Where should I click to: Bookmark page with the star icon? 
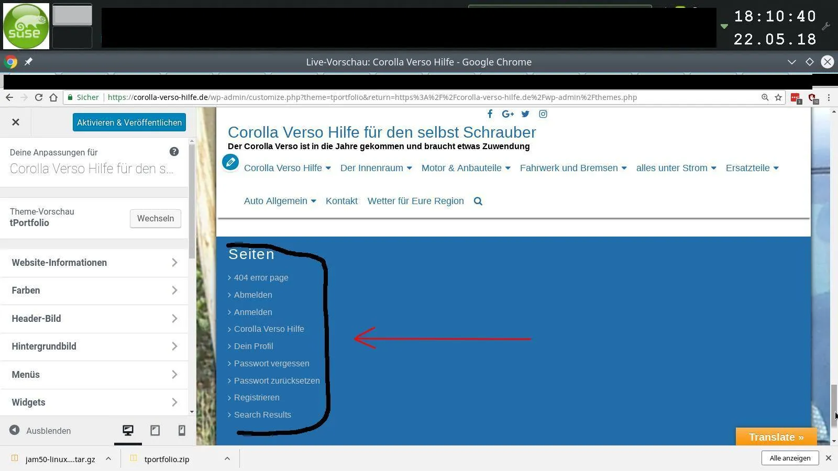[778, 97]
